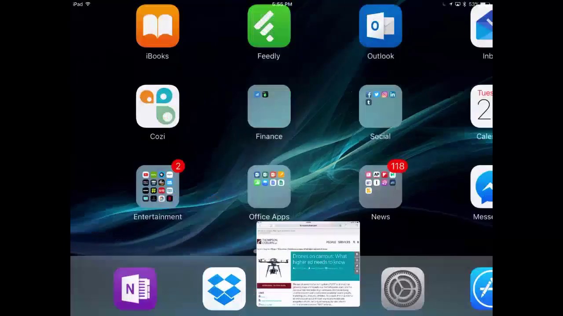Tap the SERVICES menu in webpage thumbnail
The height and width of the screenshot is (316, 563).
[x=344, y=242]
